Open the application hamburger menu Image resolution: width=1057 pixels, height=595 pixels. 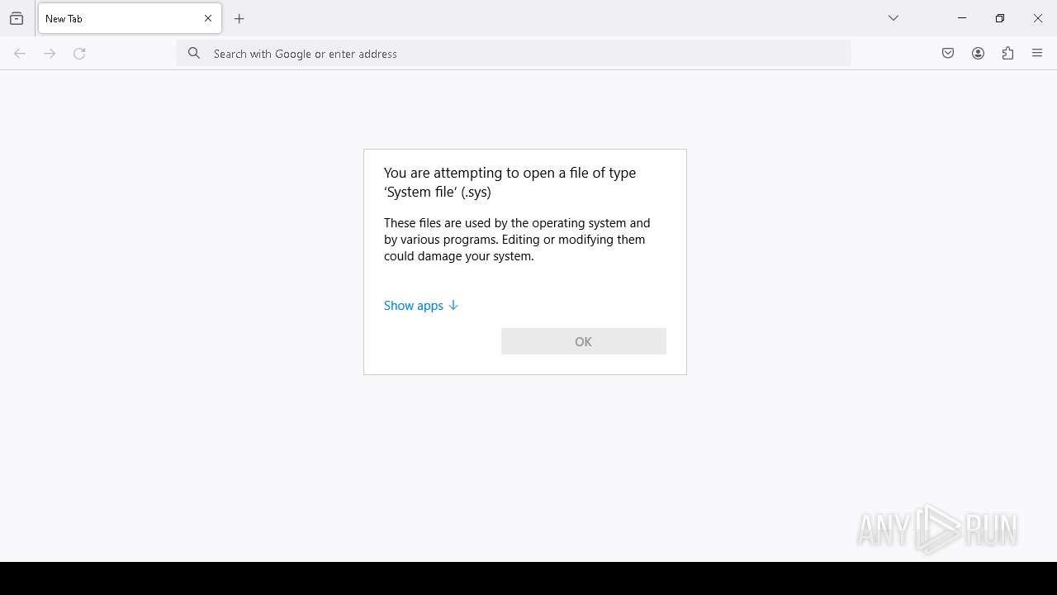1037,54
